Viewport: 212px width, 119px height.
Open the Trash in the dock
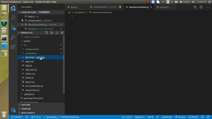click(4, 115)
